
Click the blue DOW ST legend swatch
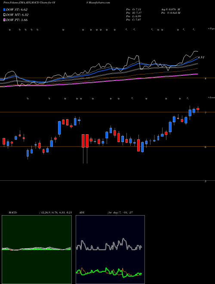coord(5,9)
